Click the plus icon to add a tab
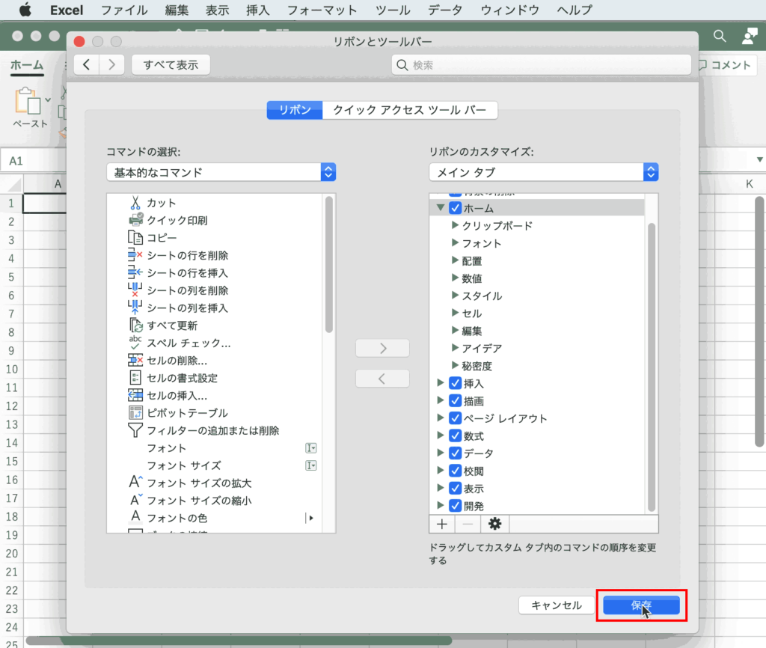 point(442,525)
